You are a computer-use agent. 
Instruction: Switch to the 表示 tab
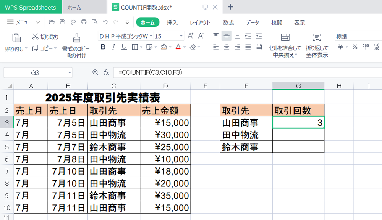tap(299, 22)
